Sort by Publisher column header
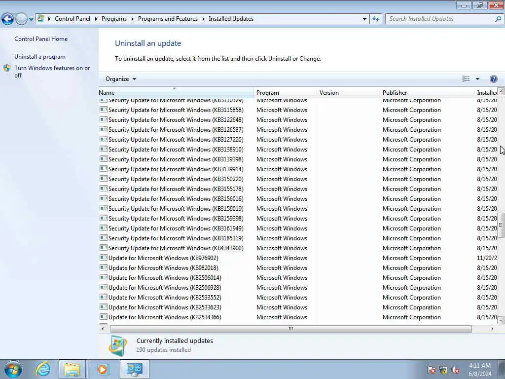Image resolution: width=505 pixels, height=379 pixels. click(427, 92)
